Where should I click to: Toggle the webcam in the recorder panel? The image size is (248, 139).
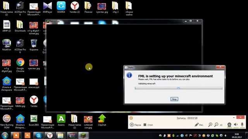229,125
